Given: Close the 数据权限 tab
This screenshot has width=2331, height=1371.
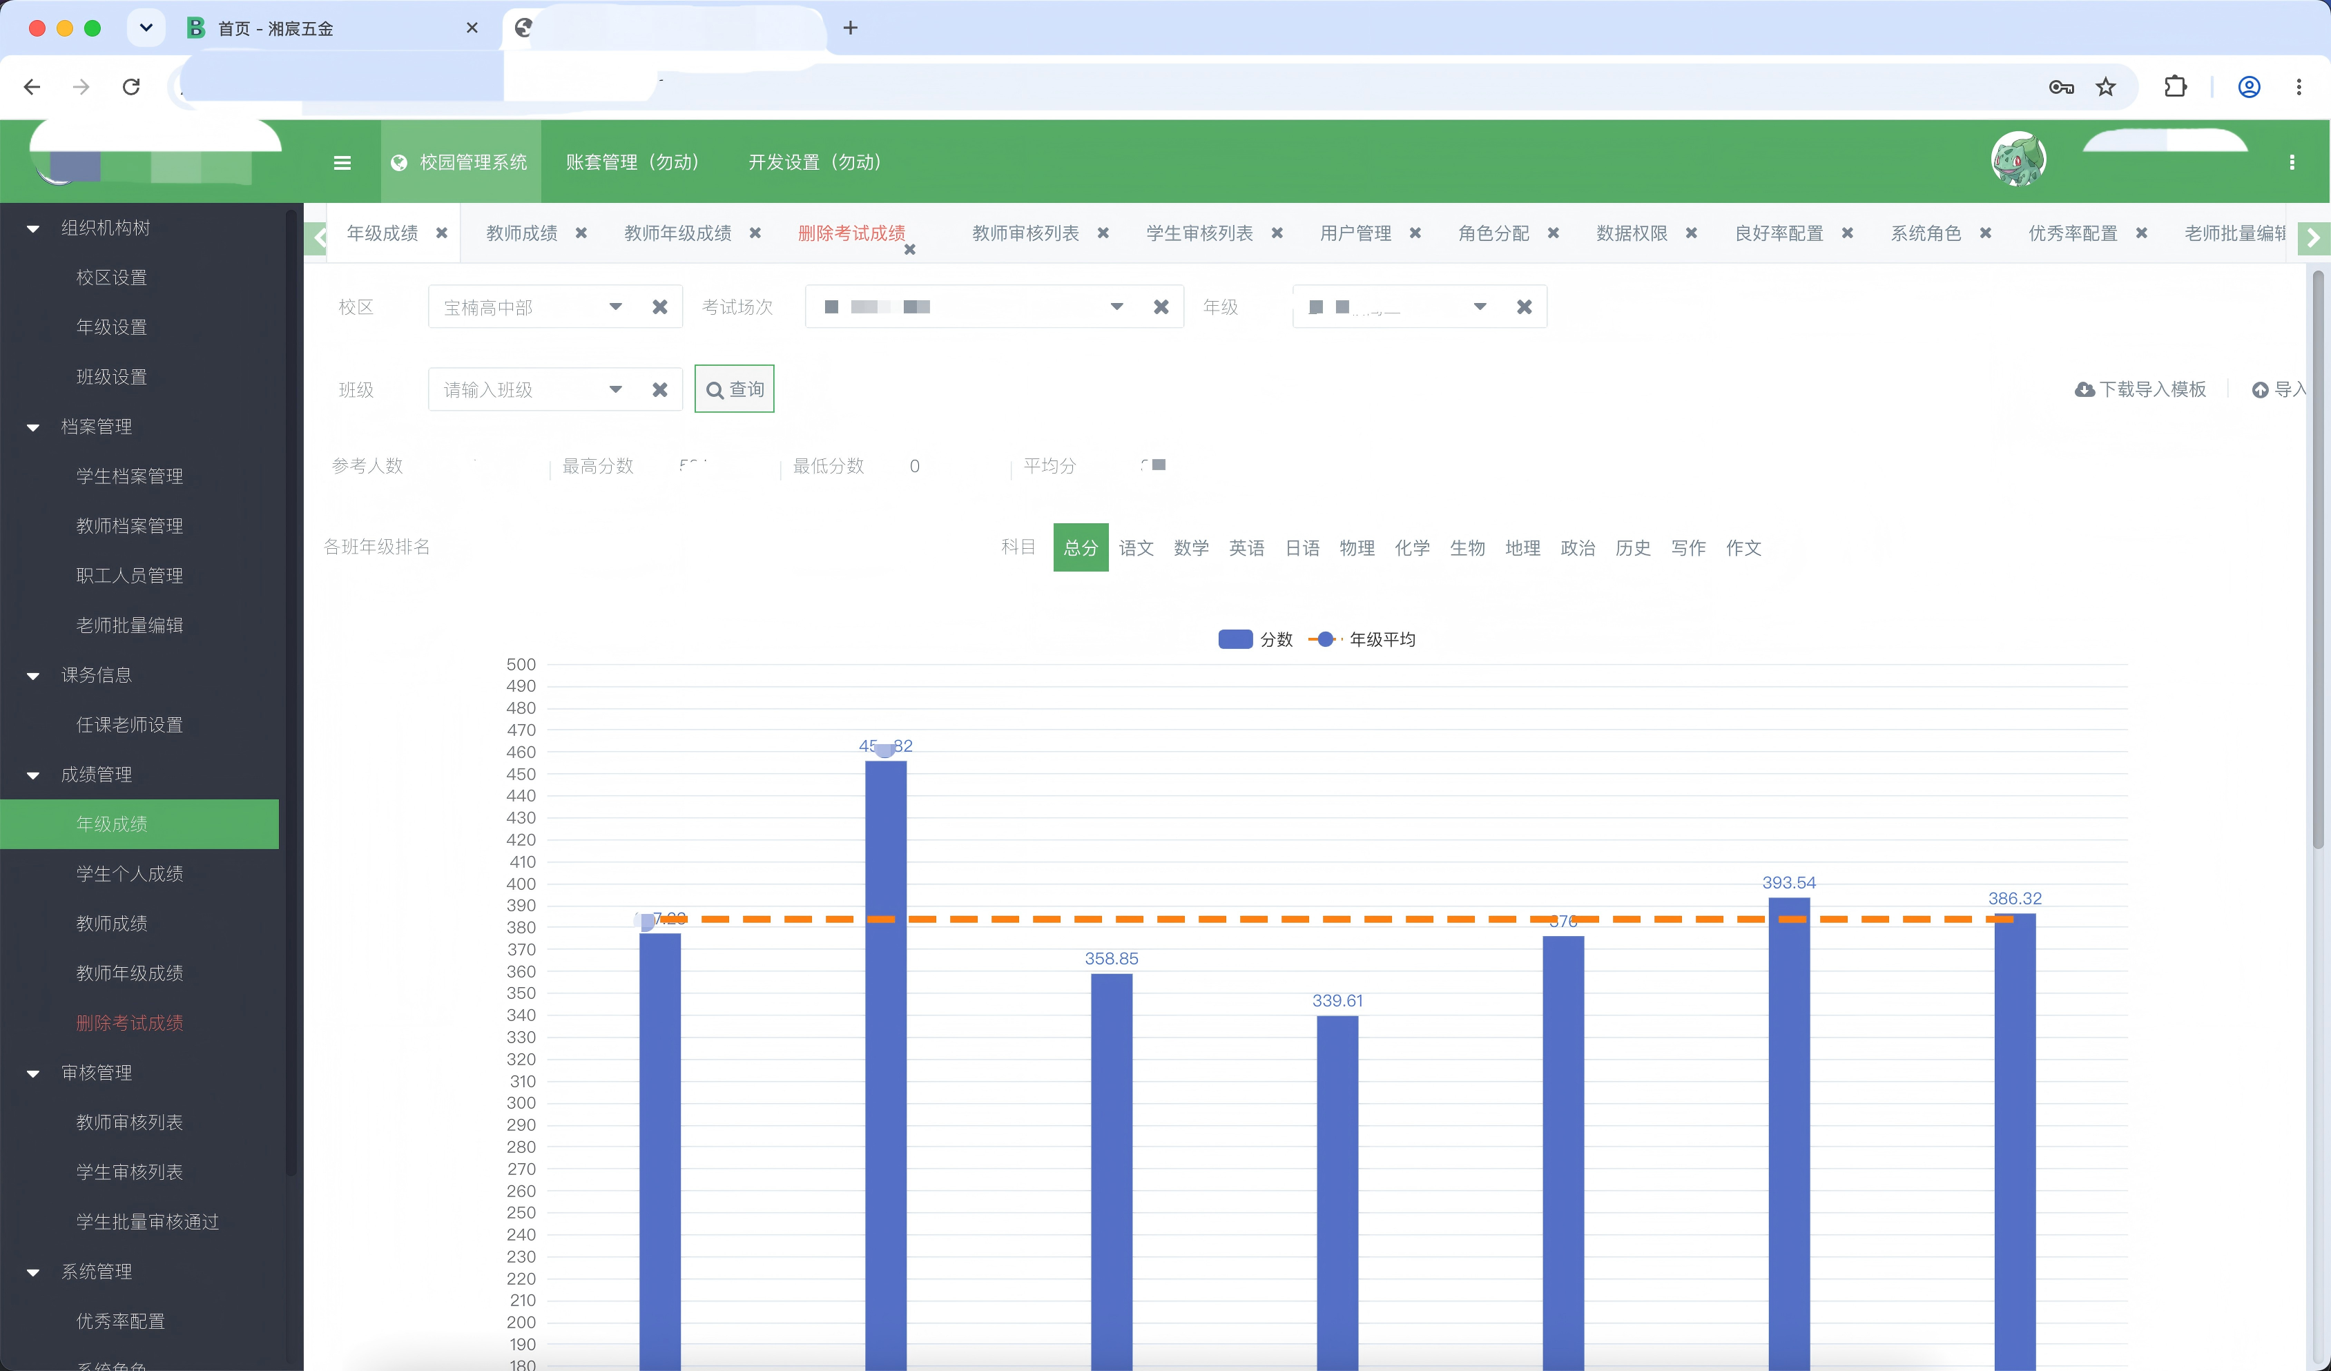Looking at the screenshot, I should pyautogui.click(x=1691, y=233).
